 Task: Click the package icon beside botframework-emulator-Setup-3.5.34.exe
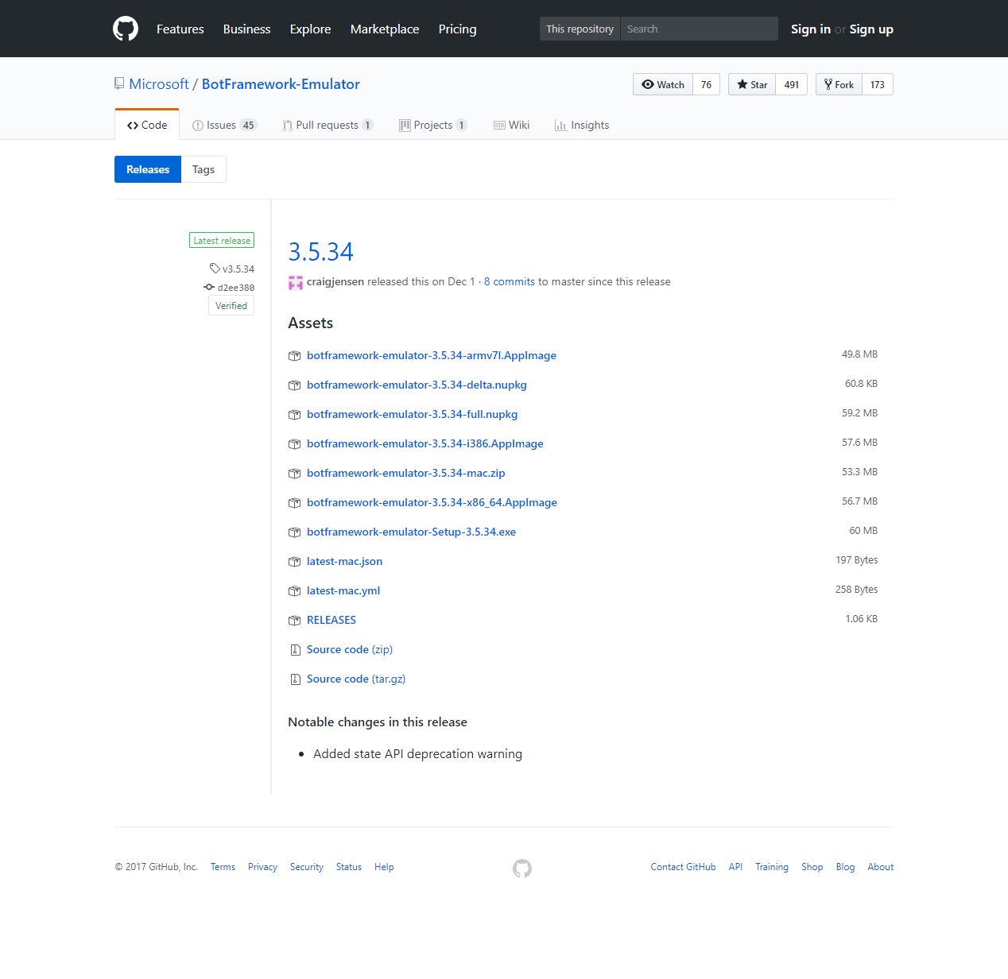point(294,532)
